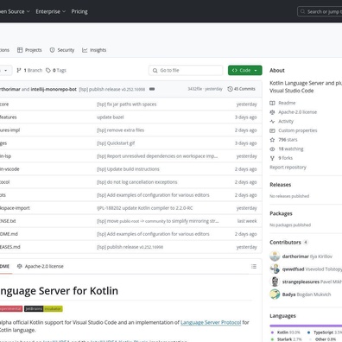Open the Projects tab
This screenshot has height=342, width=342.
[29, 50]
